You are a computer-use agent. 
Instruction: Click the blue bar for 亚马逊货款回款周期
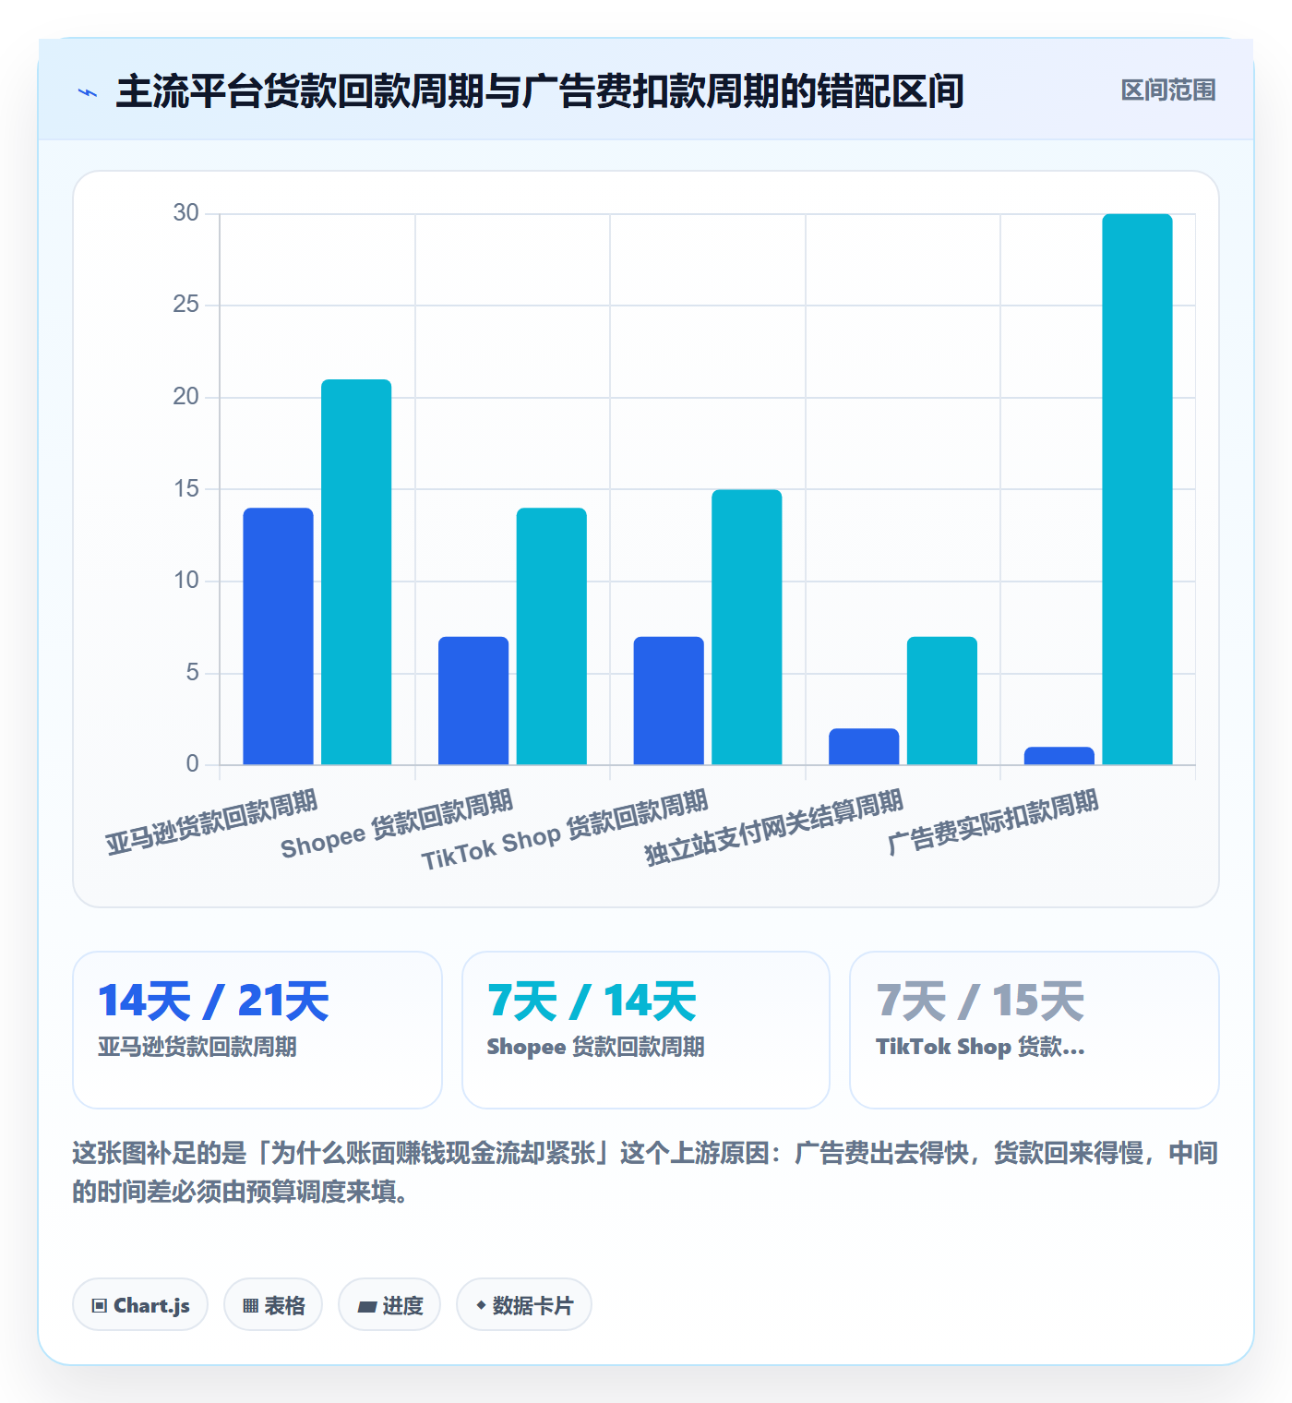(279, 636)
